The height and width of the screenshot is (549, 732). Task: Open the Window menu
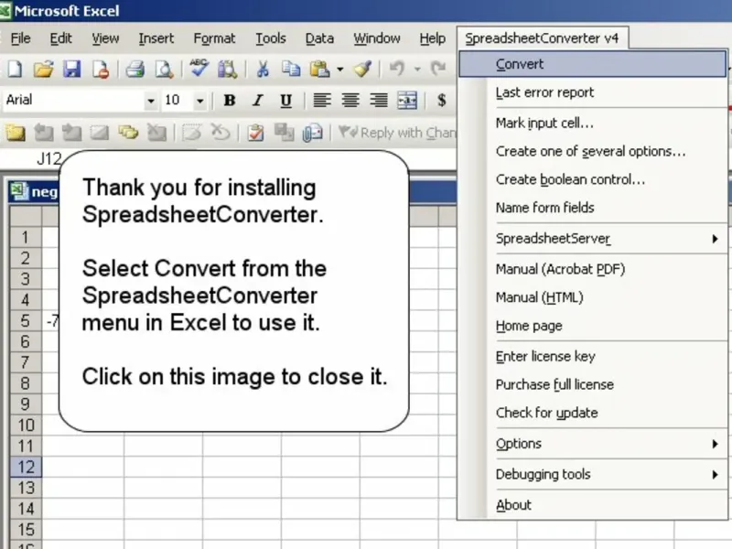(377, 38)
